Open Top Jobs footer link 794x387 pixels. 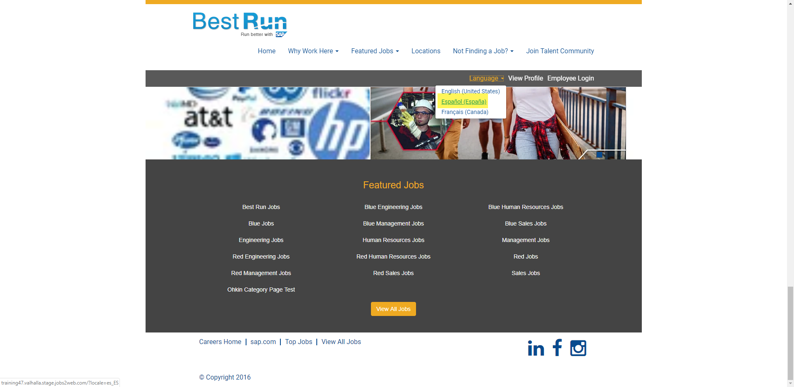click(x=299, y=342)
